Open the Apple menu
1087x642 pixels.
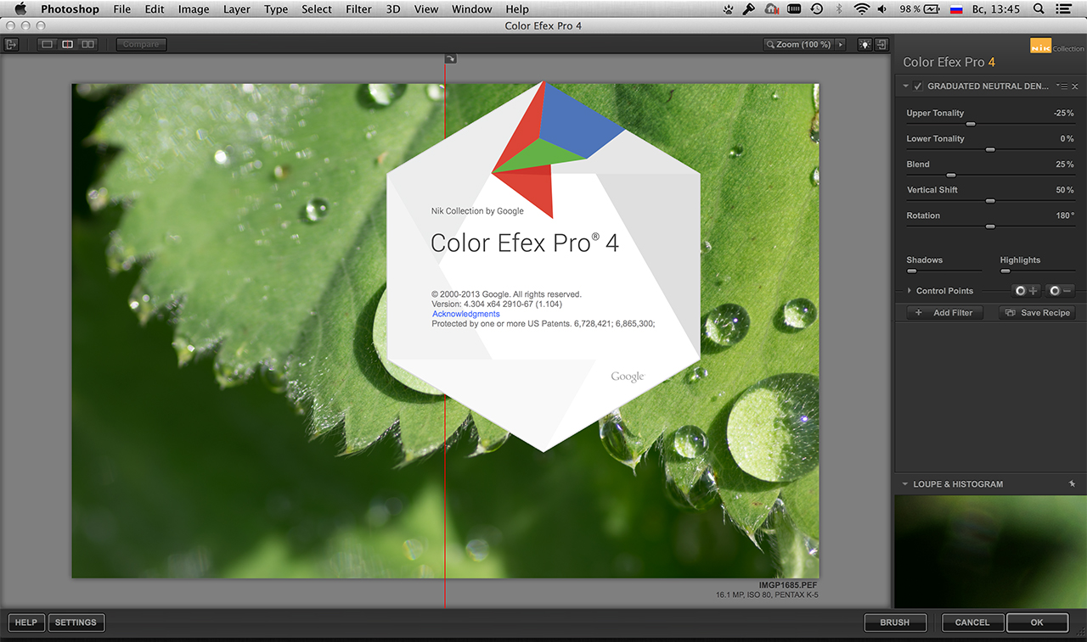(20, 9)
